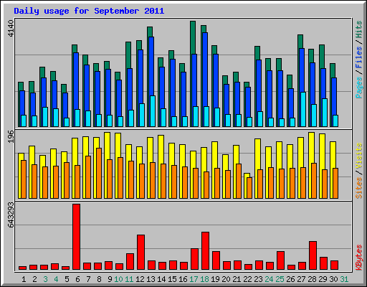Click day label 1 on the x-axis
Viewport: 367px width, 287px height.
coord(24,279)
